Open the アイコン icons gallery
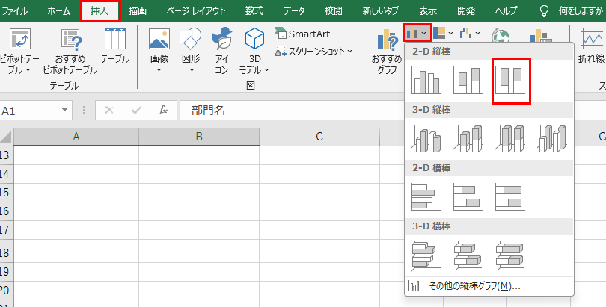This screenshot has width=606, height=307. pyautogui.click(x=221, y=51)
